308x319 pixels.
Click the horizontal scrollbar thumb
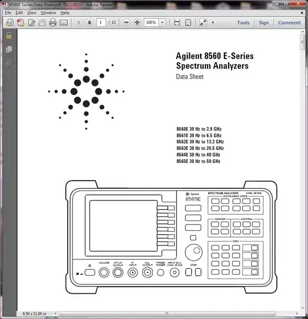pos(167,313)
